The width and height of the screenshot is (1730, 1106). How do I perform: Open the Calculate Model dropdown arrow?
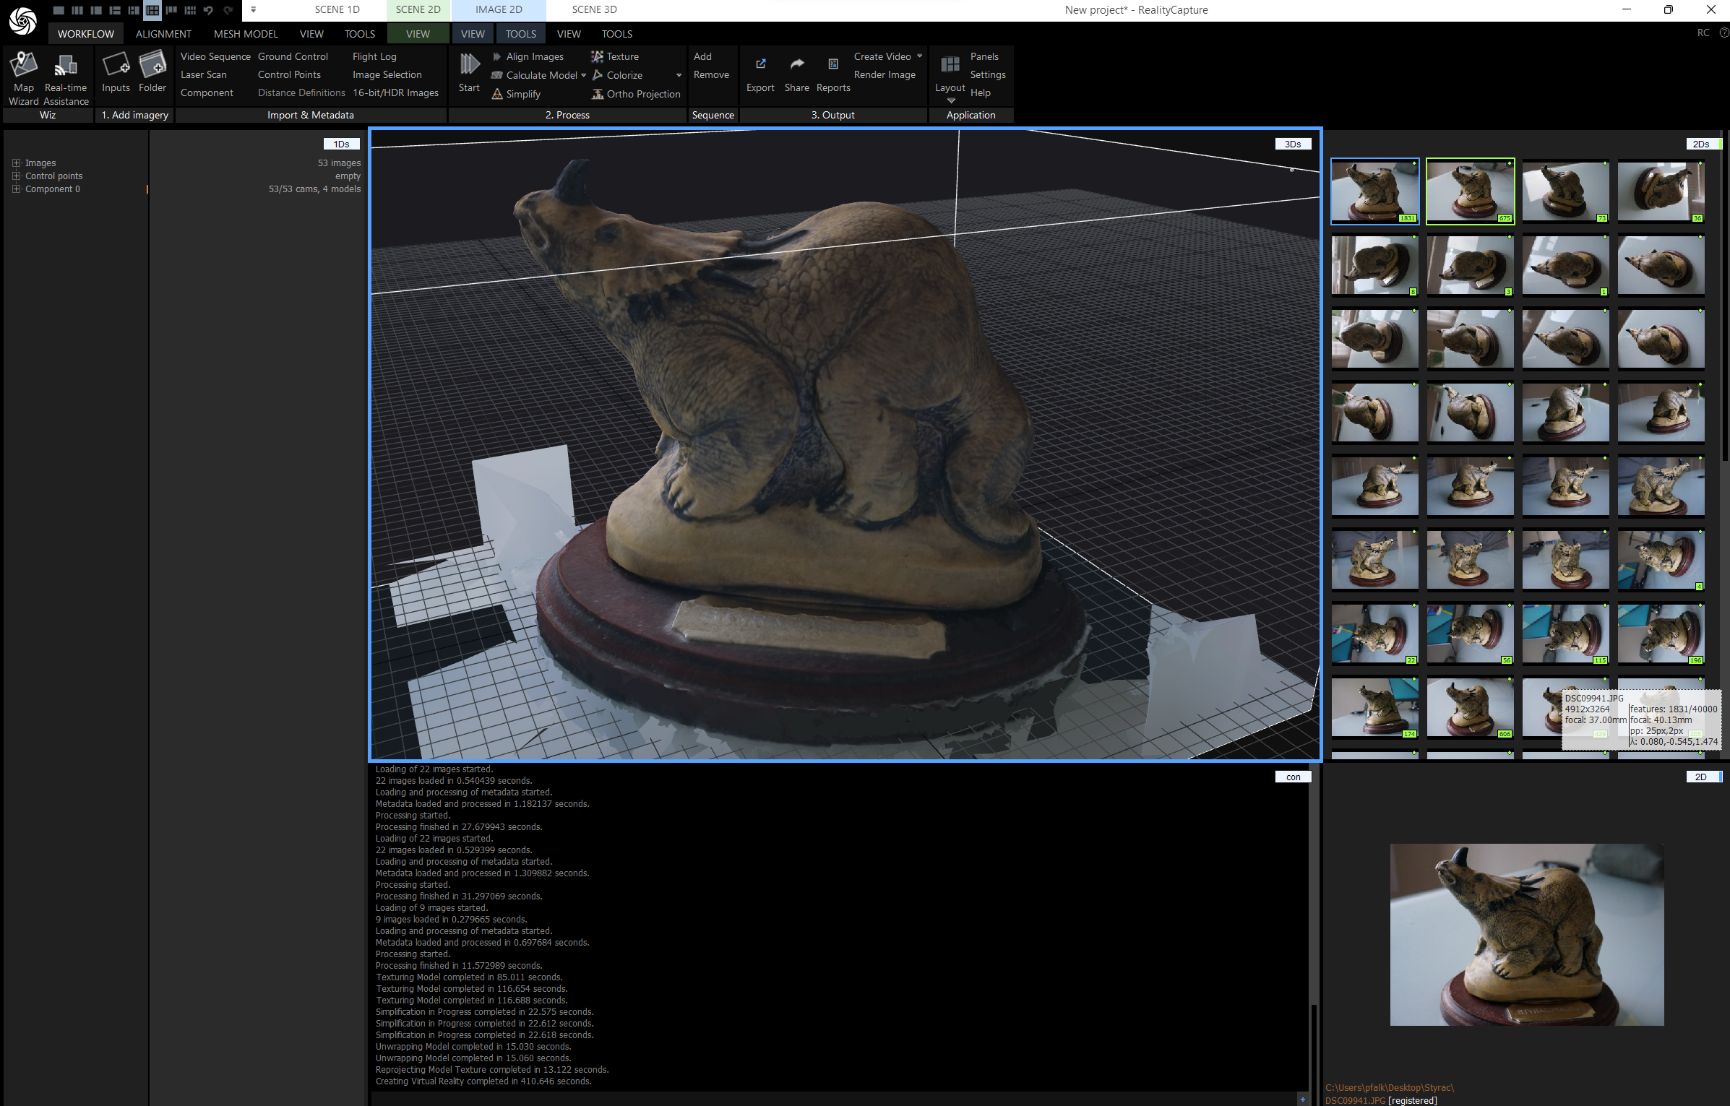pos(584,74)
